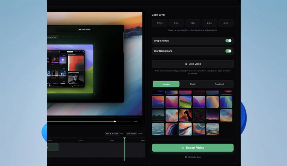Click the video preview canvas
Image resolution: width=287 pixels, height=166 pixels.
(x=94, y=63)
